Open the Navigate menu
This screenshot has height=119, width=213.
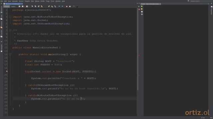[15, 1]
